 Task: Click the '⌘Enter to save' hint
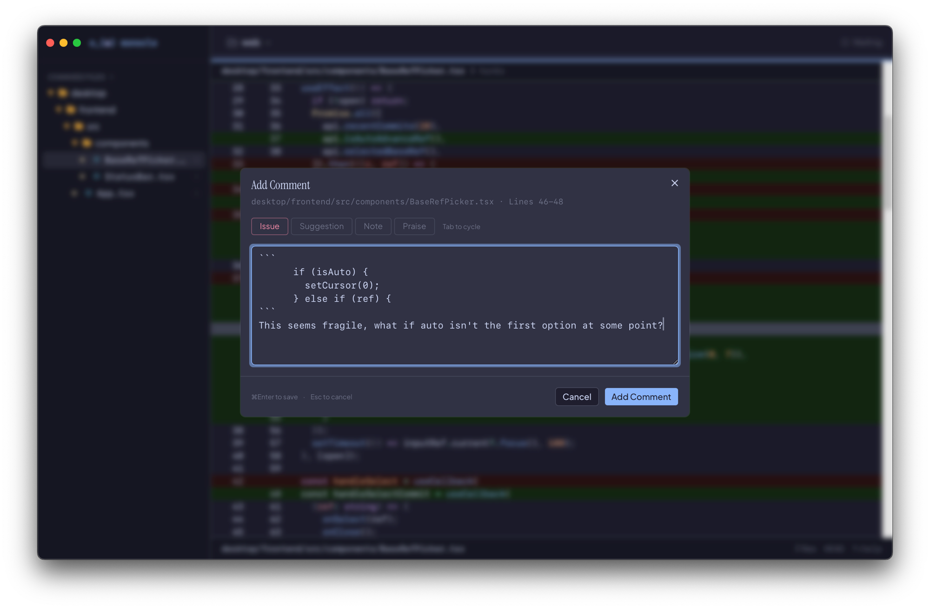[274, 397]
